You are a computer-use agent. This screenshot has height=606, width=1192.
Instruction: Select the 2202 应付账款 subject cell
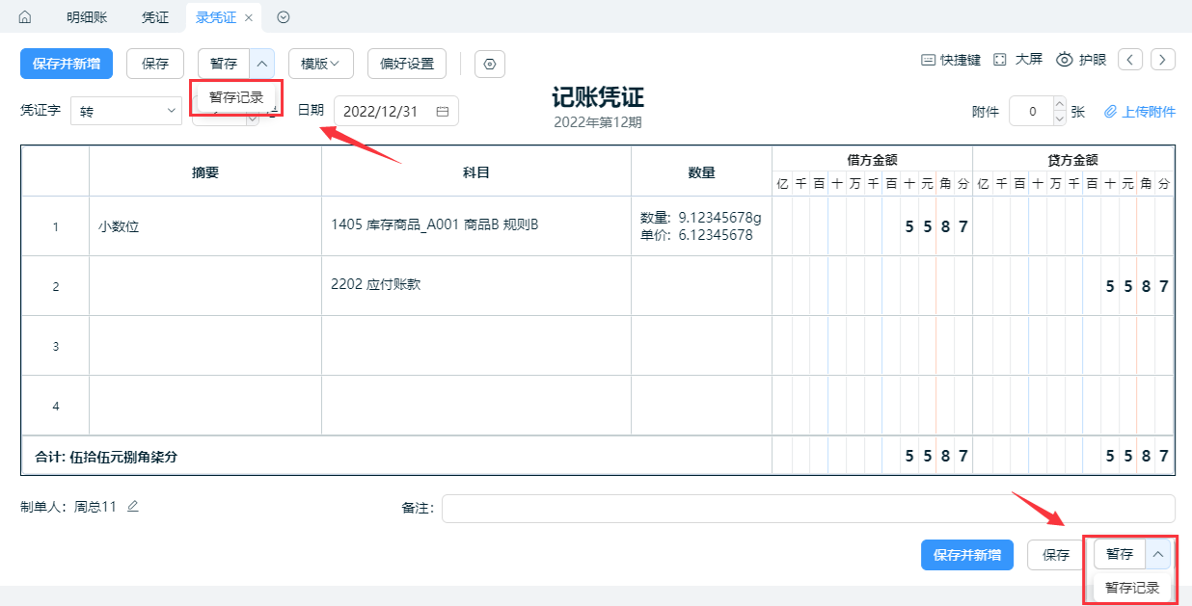tap(476, 286)
